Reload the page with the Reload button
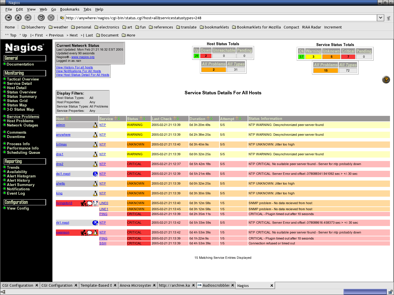 [x=41, y=18]
